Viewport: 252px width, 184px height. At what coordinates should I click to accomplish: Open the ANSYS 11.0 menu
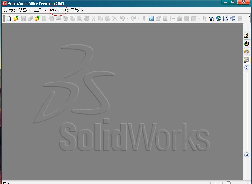coord(58,10)
